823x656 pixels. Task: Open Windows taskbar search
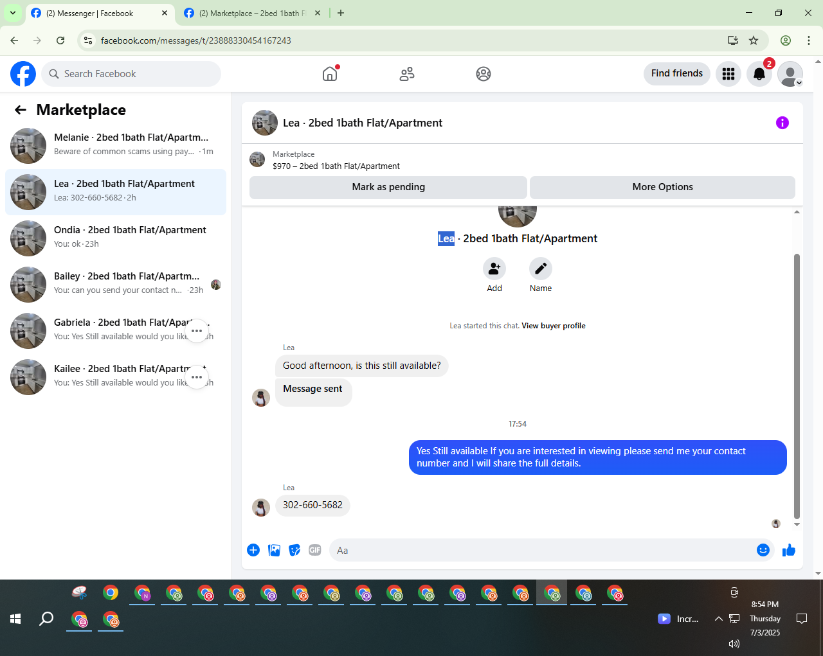46,619
